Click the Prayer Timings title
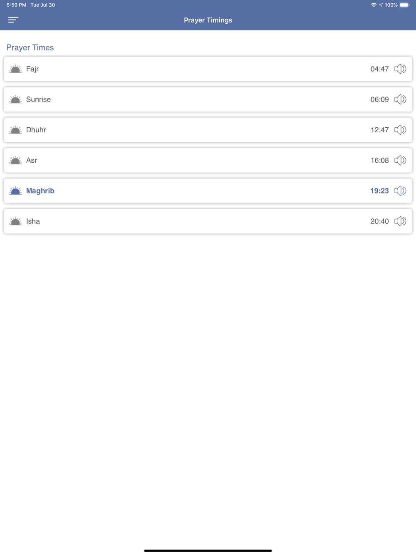This screenshot has height=555, width=416. (208, 20)
